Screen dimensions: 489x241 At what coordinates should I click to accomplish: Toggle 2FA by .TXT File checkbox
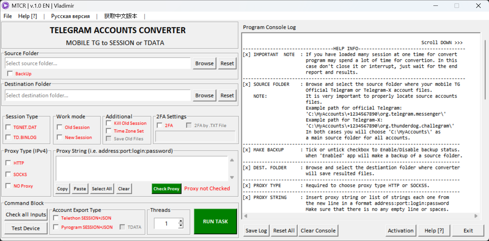pos(189,125)
